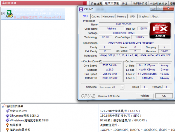Click the Name field AMD FX-8350

(x=123, y=24)
